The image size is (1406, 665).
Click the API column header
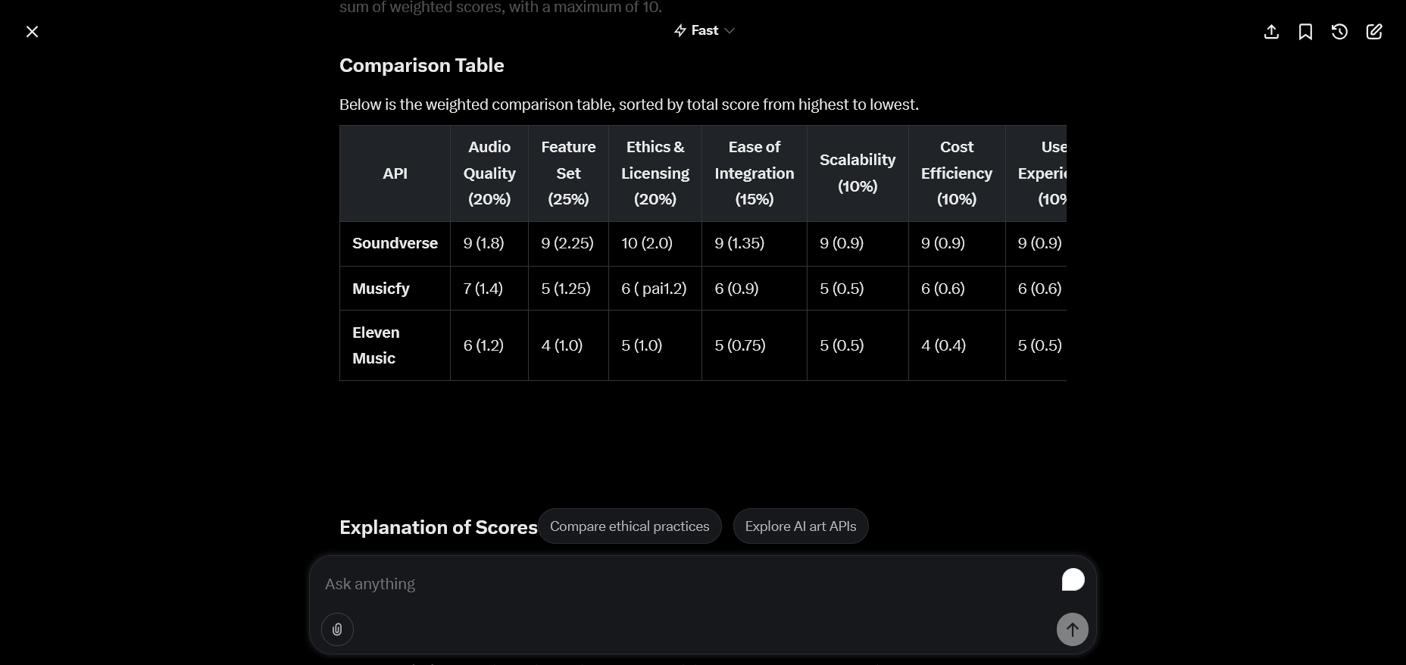click(x=395, y=173)
